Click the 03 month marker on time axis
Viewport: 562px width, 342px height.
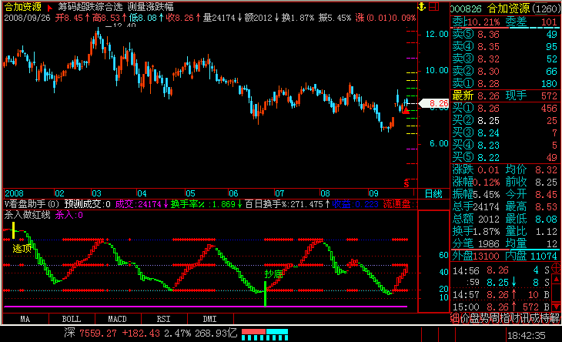click(96, 193)
